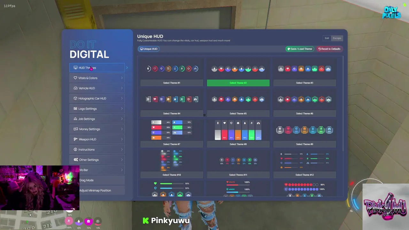Click the Only Pixels logo
The height and width of the screenshot is (230, 409).
click(391, 12)
